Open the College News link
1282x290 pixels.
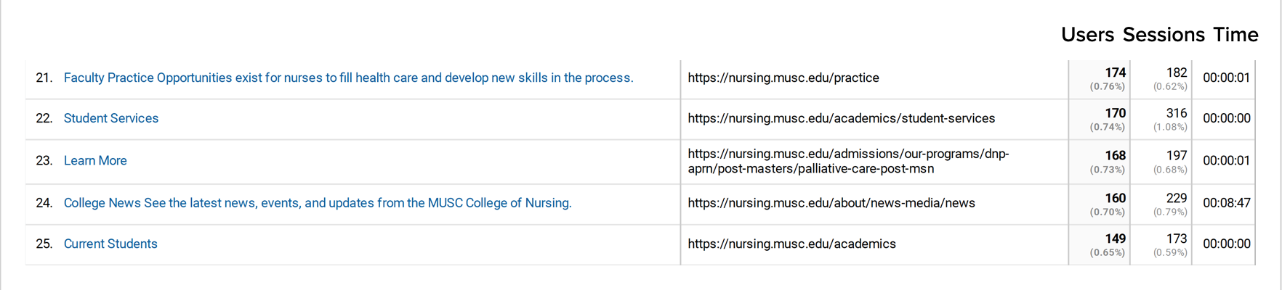point(318,203)
